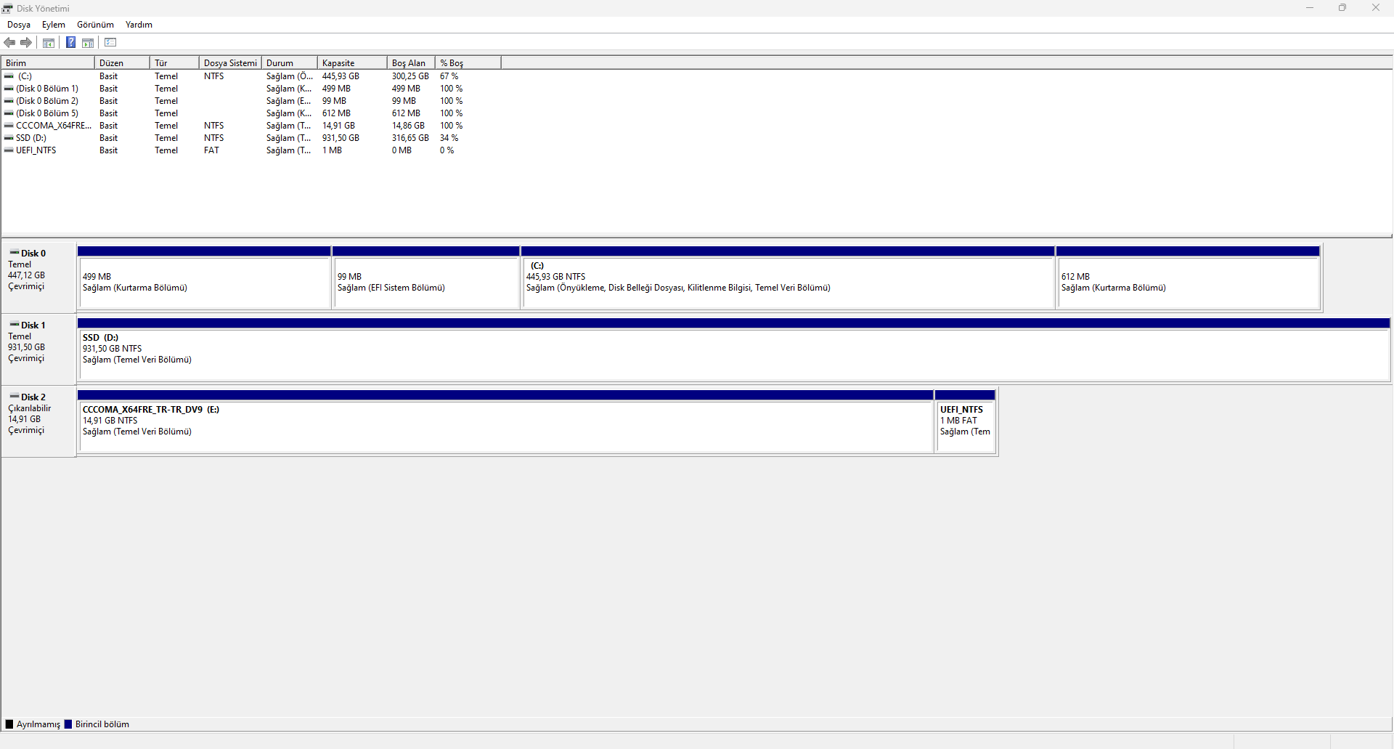The height and width of the screenshot is (749, 1394).
Task: Click the FAT file system cell for UEFI_NTFS
Action: pos(211,150)
